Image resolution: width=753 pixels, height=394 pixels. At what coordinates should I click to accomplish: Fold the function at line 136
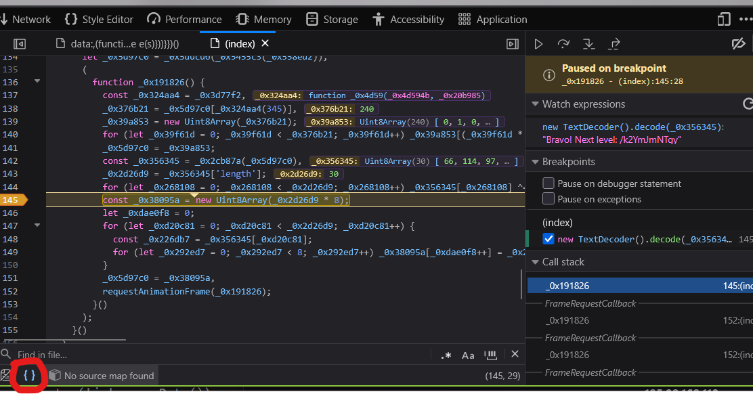coord(37,81)
